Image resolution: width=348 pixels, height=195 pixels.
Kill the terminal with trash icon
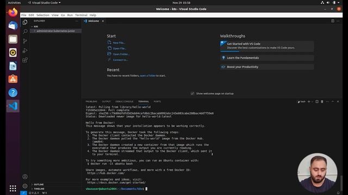click(322, 102)
